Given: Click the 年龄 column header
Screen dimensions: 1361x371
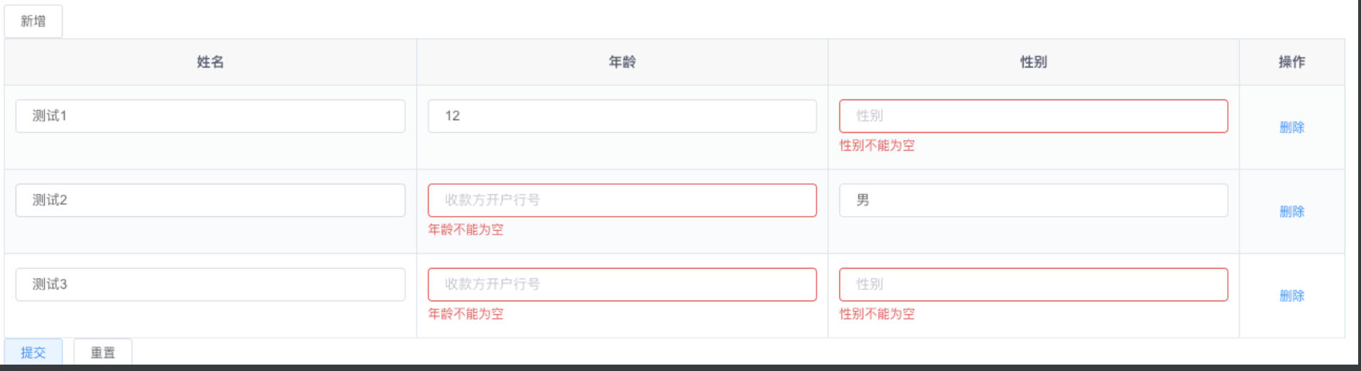Looking at the screenshot, I should click(621, 62).
